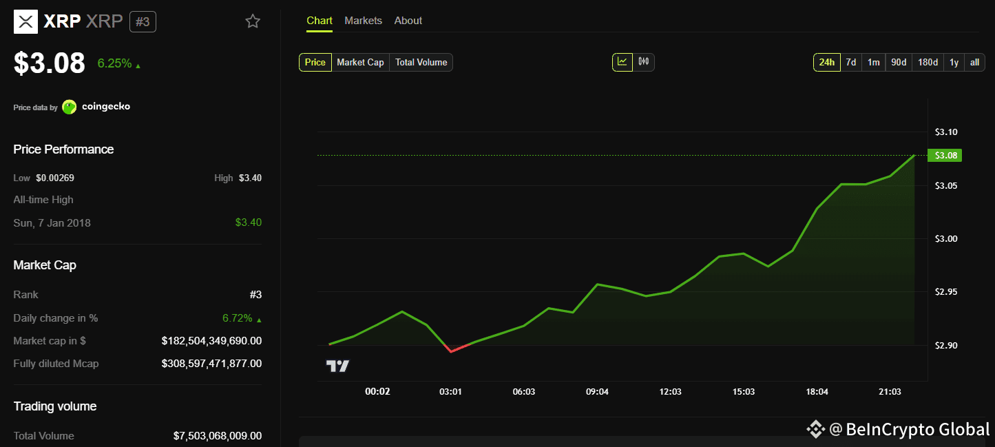Click the $3.10 y-axis label

click(945, 132)
